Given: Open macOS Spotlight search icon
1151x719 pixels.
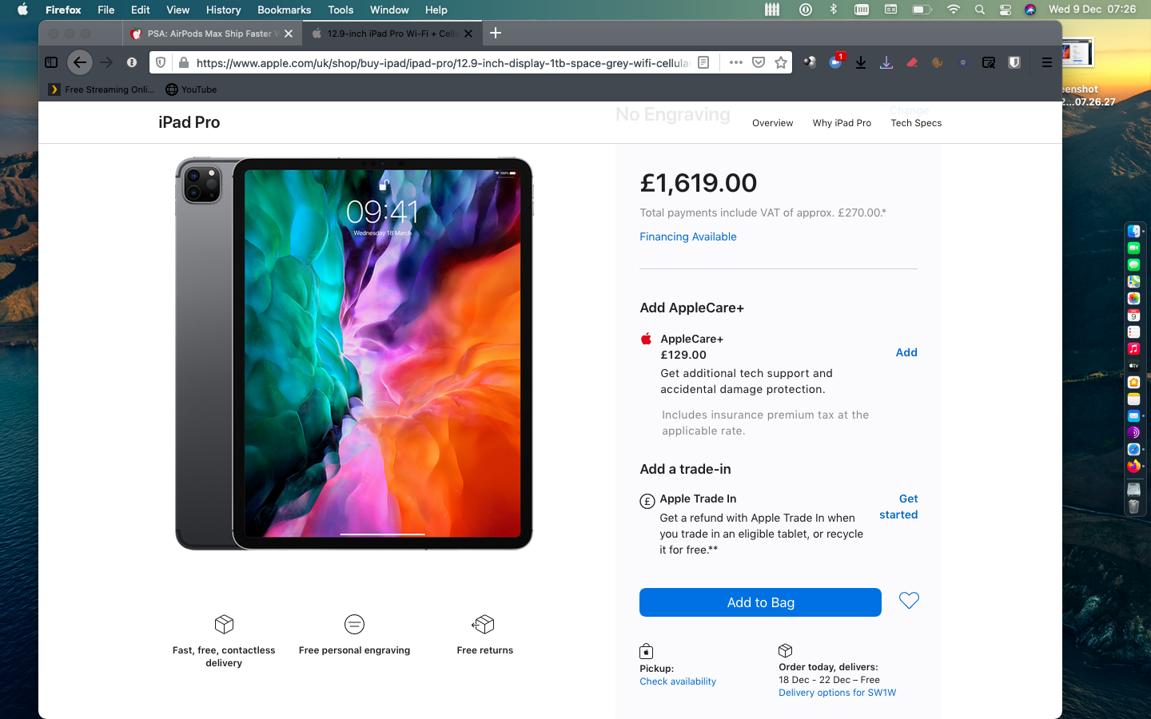Looking at the screenshot, I should point(979,10).
